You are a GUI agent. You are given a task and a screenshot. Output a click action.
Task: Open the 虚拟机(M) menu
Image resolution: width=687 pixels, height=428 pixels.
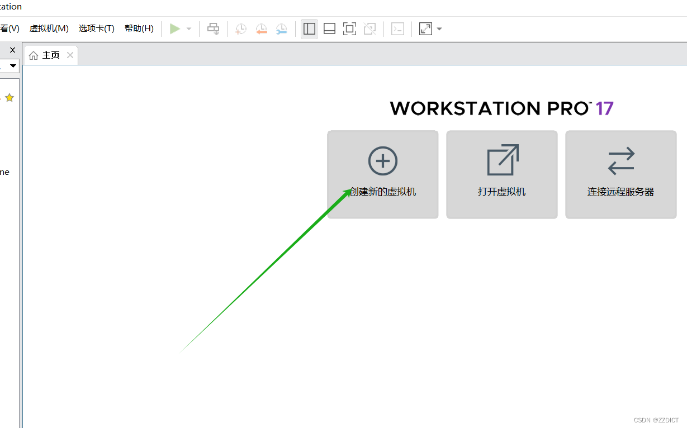[x=49, y=28]
